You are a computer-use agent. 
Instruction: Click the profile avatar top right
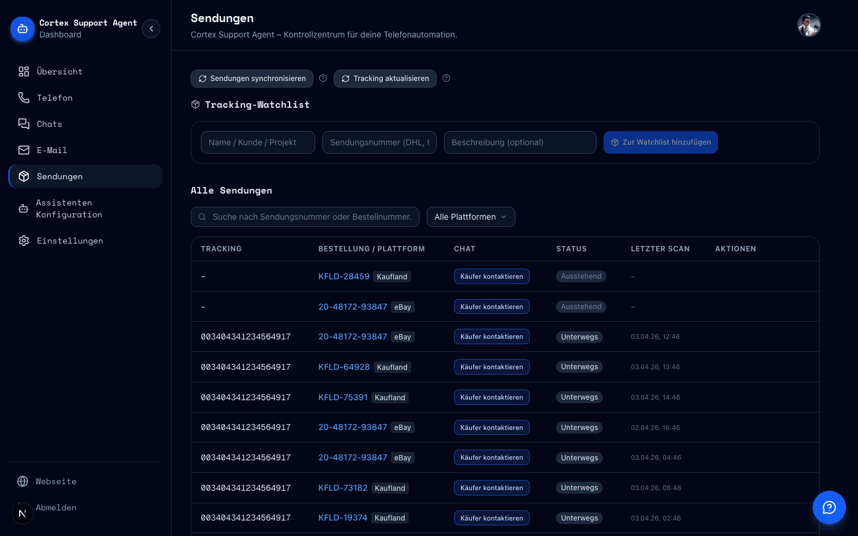809,25
